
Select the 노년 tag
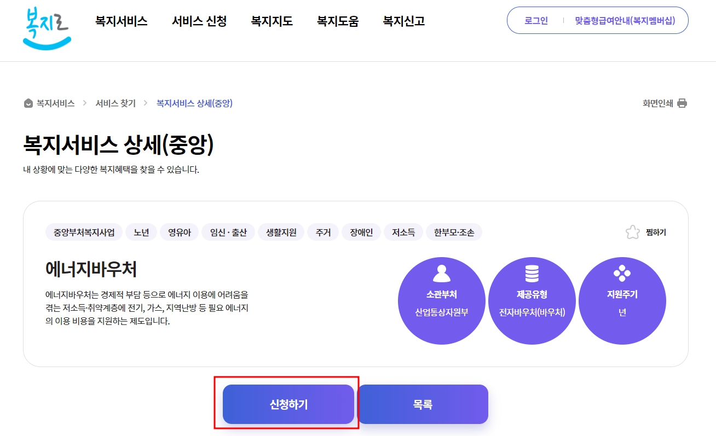[141, 232]
